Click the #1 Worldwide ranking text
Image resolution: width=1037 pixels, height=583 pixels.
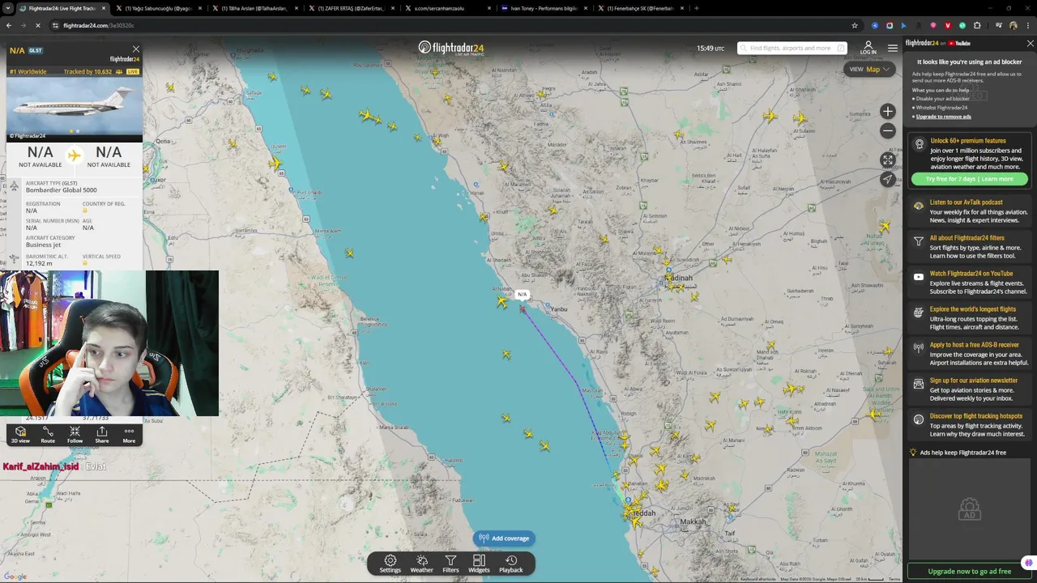pos(28,72)
